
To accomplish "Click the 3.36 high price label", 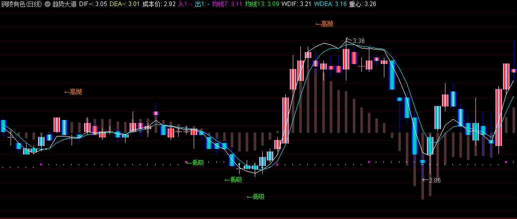I will pyautogui.click(x=359, y=41).
